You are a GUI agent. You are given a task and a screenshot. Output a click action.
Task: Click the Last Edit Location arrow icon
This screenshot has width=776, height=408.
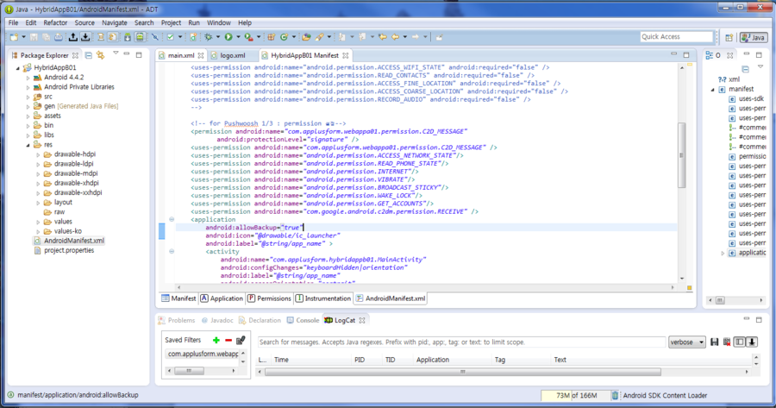(383, 37)
